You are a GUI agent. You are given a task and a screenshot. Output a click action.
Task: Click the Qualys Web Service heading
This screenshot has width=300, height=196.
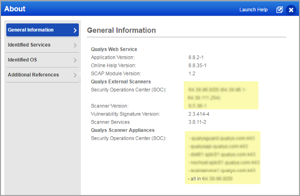(114, 49)
